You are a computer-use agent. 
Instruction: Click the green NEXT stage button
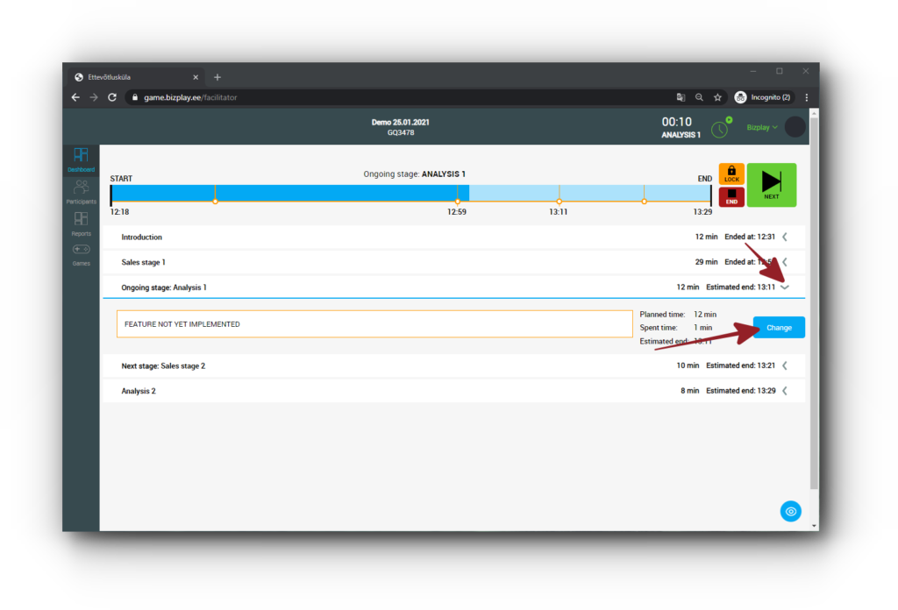[771, 184]
